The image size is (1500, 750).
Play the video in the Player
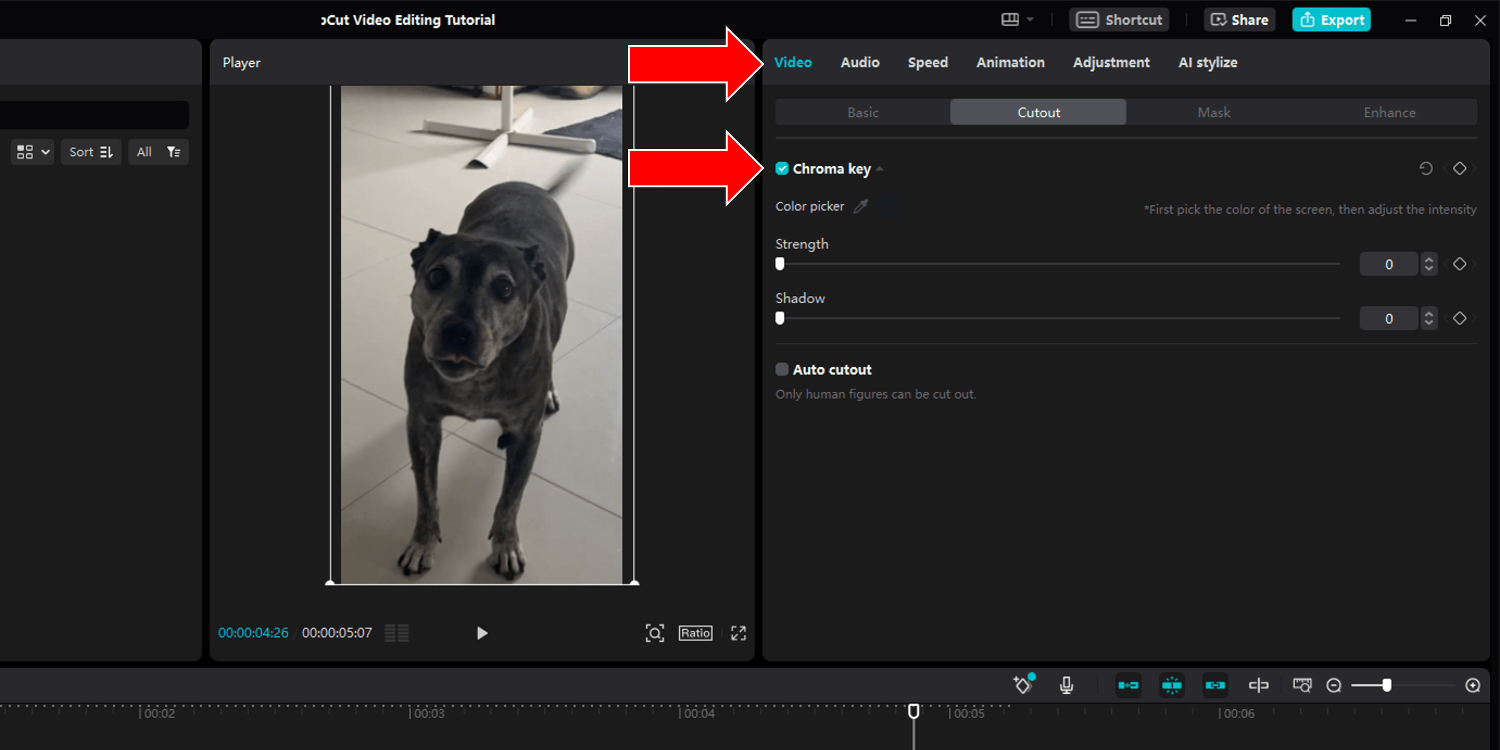pos(482,633)
